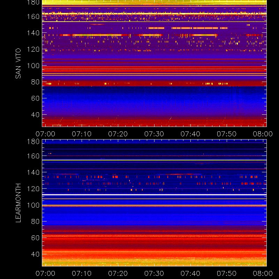Click the LEARMONTH vertical axis title

18,203
